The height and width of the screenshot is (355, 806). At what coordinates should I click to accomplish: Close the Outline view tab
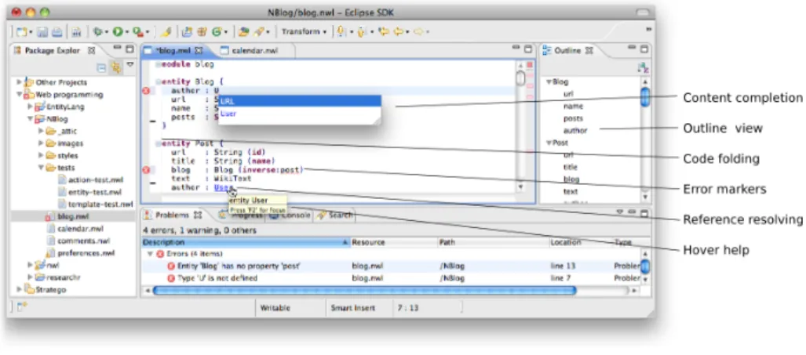pyautogui.click(x=590, y=50)
